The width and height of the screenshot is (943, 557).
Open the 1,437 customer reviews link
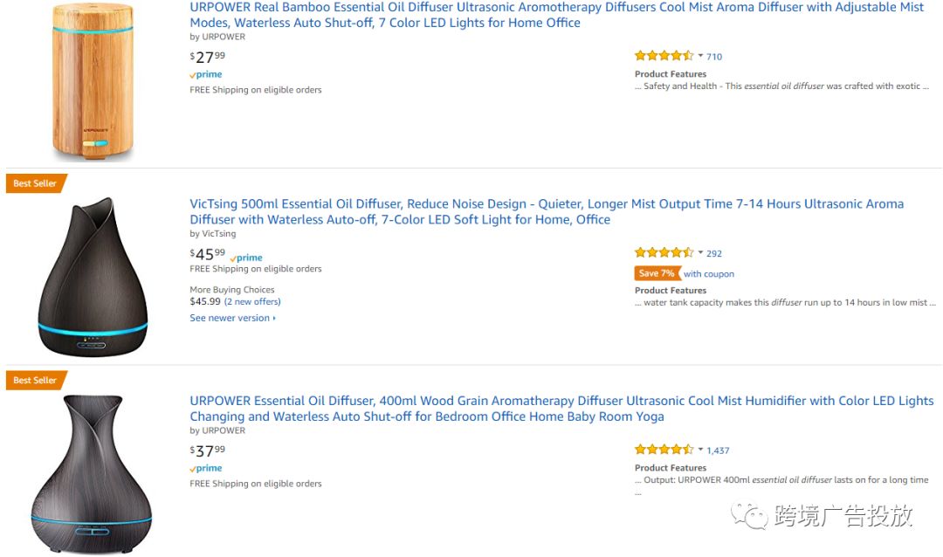718,450
